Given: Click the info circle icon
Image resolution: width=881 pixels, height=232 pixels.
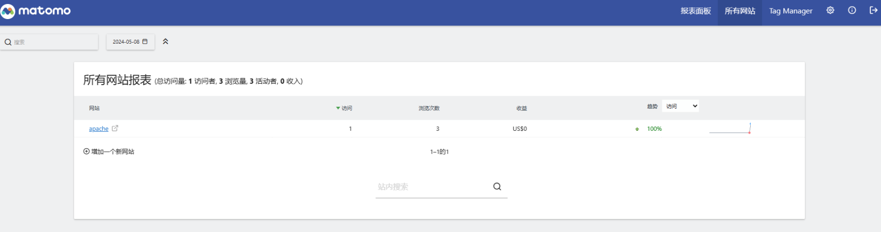Looking at the screenshot, I should pos(852,11).
